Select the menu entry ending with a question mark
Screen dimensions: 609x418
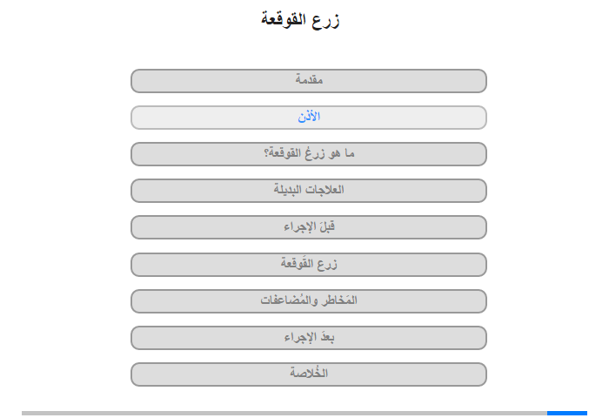(309, 154)
